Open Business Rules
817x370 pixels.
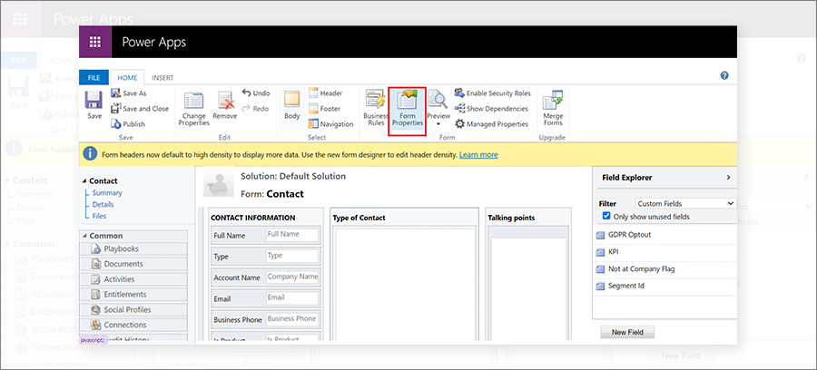tap(376, 109)
